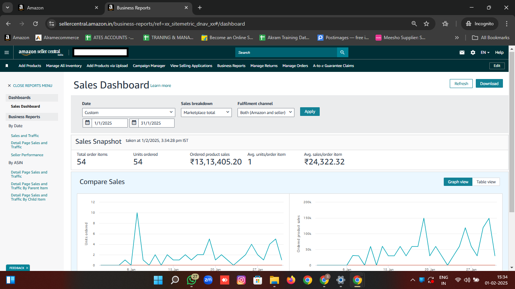Click the Download button
The height and width of the screenshot is (289, 515).
coord(489,84)
